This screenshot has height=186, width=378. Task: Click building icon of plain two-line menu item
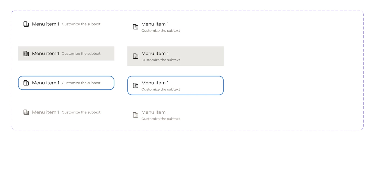click(135, 27)
